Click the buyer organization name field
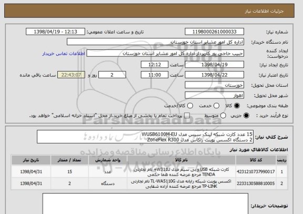The width and height of the screenshot is (303, 214). click(x=155, y=42)
